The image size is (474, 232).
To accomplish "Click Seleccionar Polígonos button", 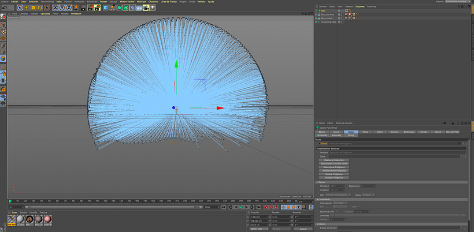I will click(x=334, y=167).
